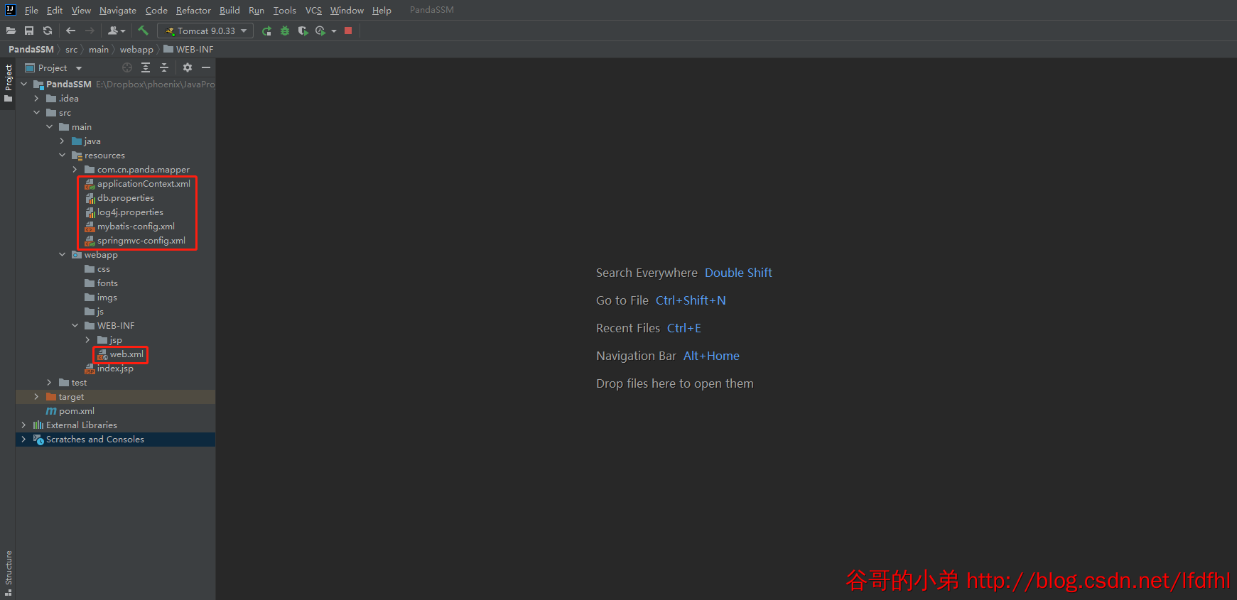Viewport: 1237px width, 600px height.
Task: Select Scratches and Consoles row
Action: pyautogui.click(x=115, y=439)
